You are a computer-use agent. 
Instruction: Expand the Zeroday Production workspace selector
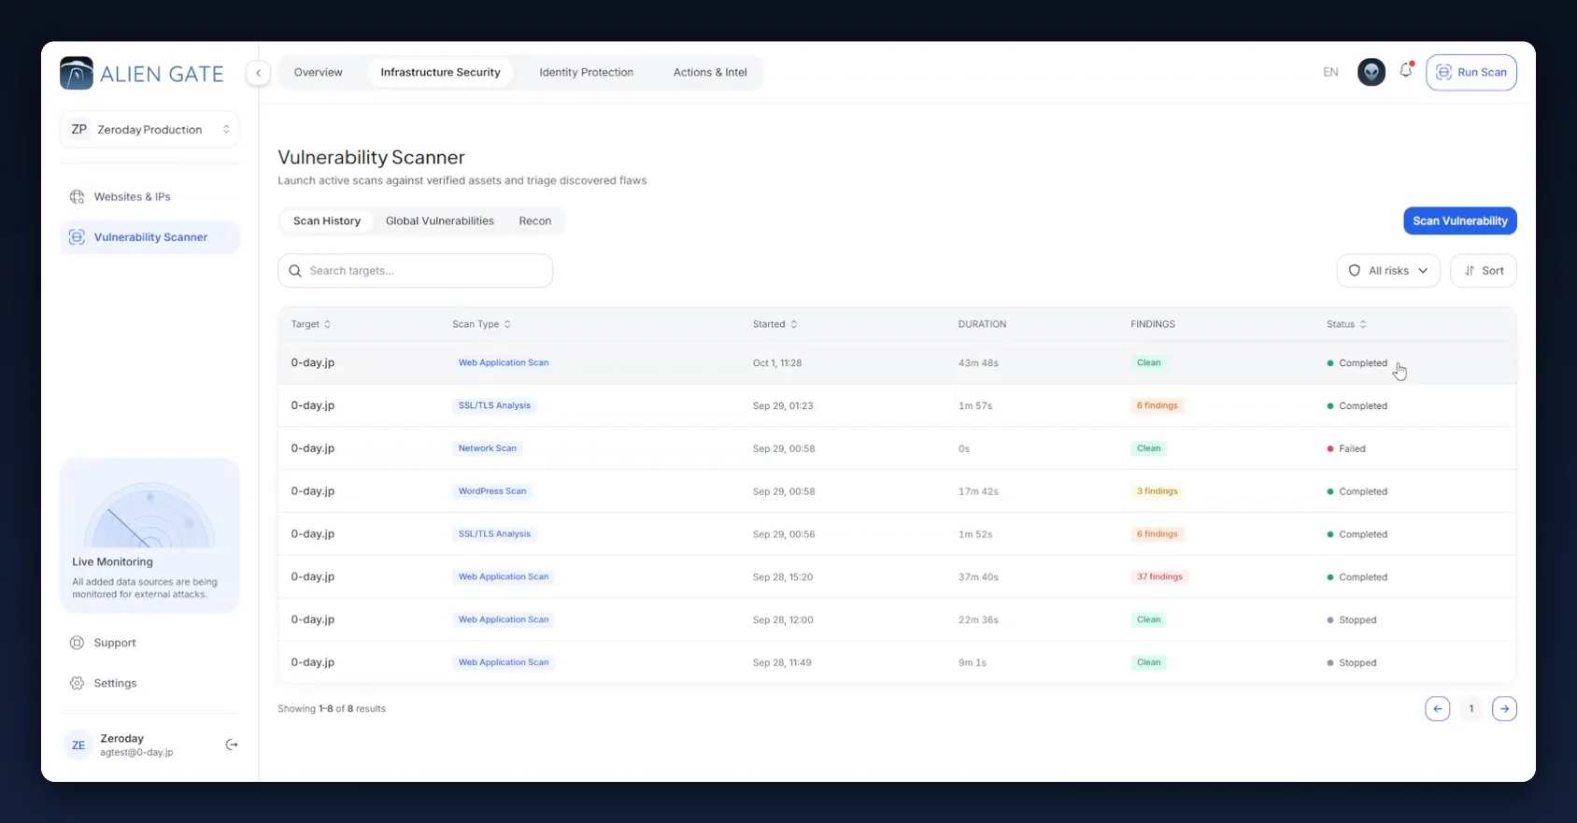pyautogui.click(x=149, y=129)
